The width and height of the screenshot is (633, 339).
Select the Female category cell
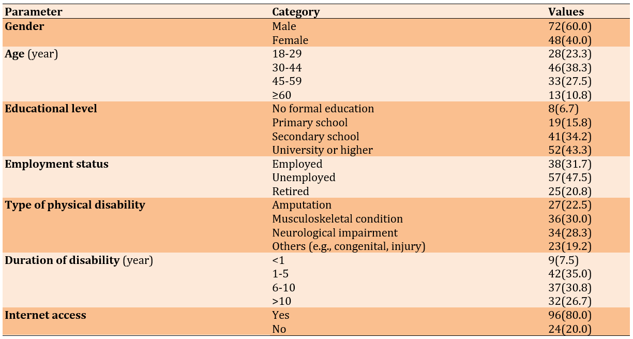(290, 40)
